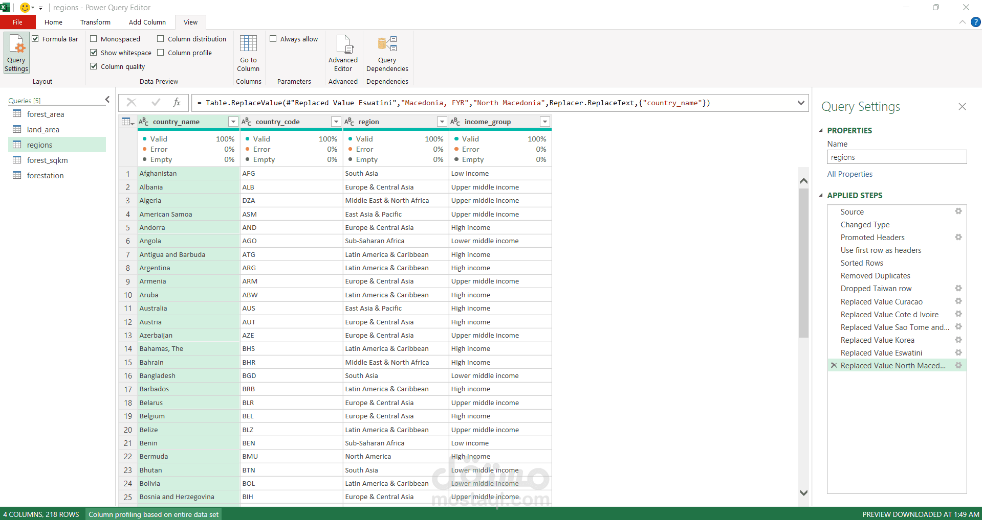Open Query Dependencies view

click(387, 53)
